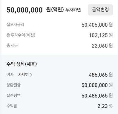
Task: Click the 원(액면) face value text
Action: (55, 10)
